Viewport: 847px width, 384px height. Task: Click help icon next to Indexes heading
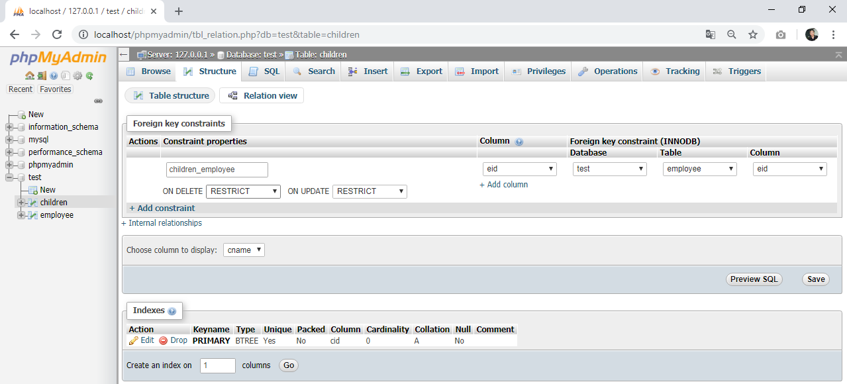coord(172,311)
